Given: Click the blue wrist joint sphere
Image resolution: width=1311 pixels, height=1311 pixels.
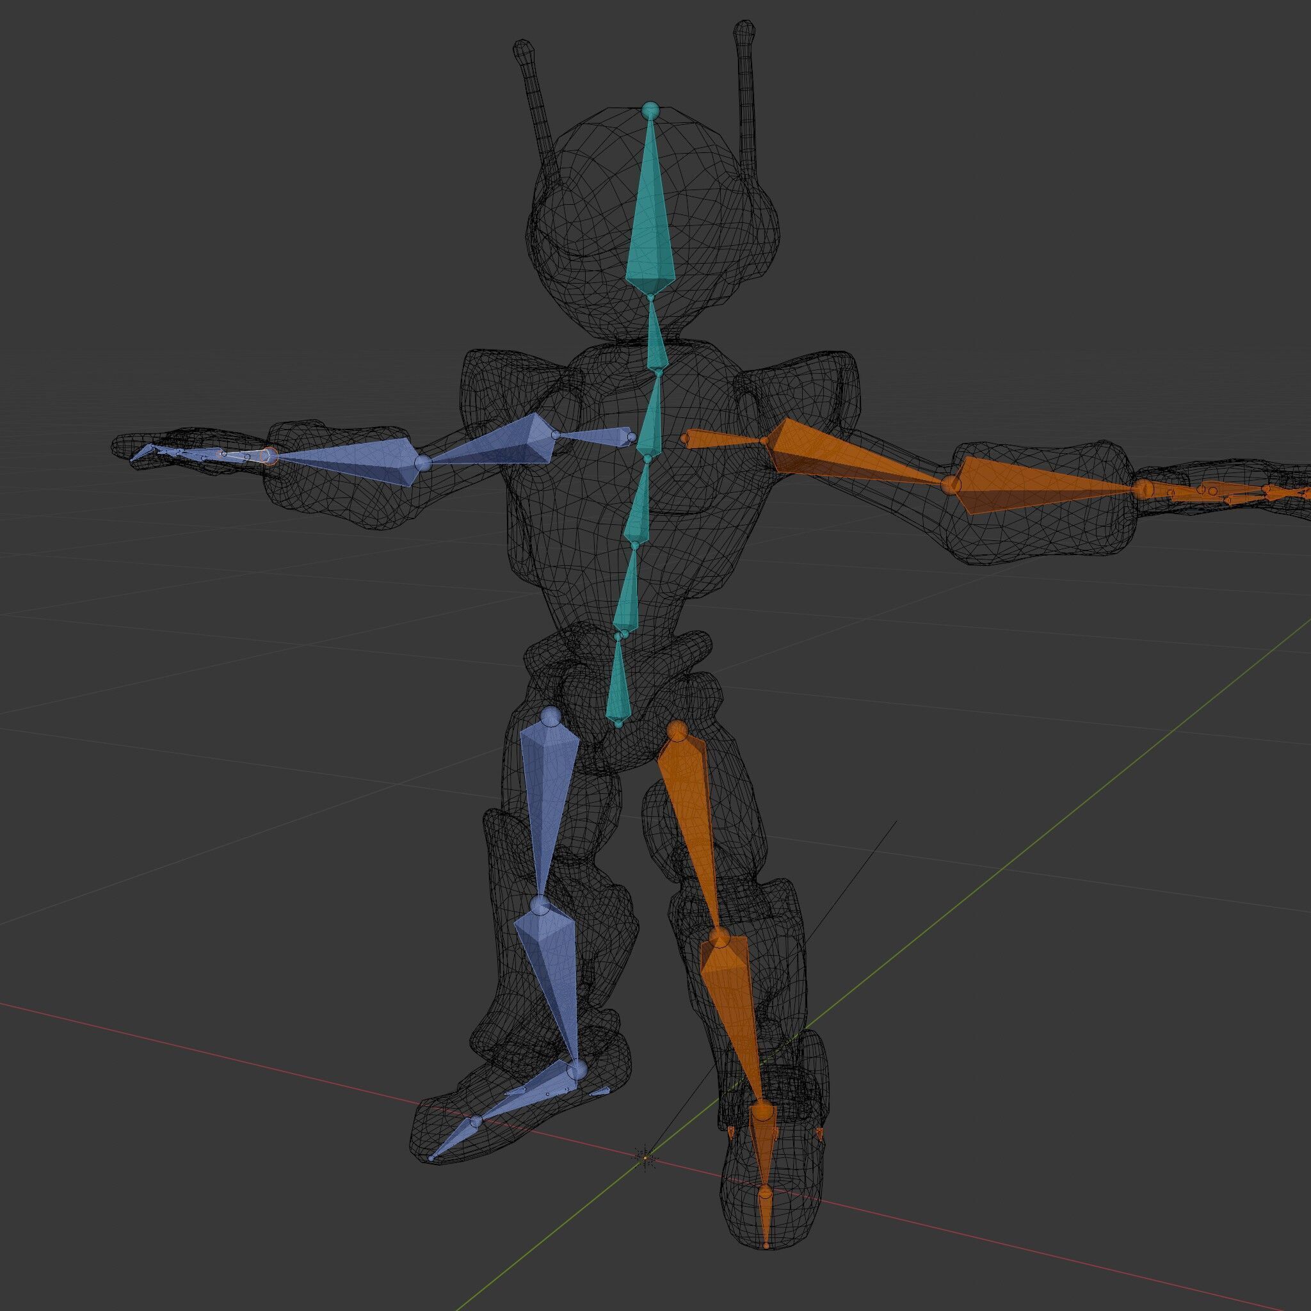Looking at the screenshot, I should pyautogui.click(x=269, y=456).
